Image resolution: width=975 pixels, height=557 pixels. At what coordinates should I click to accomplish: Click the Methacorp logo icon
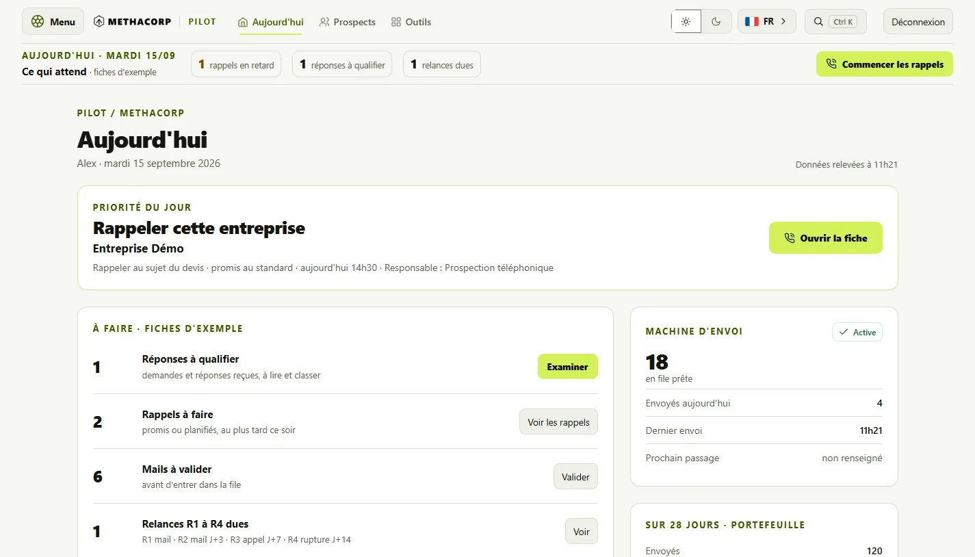tap(99, 21)
